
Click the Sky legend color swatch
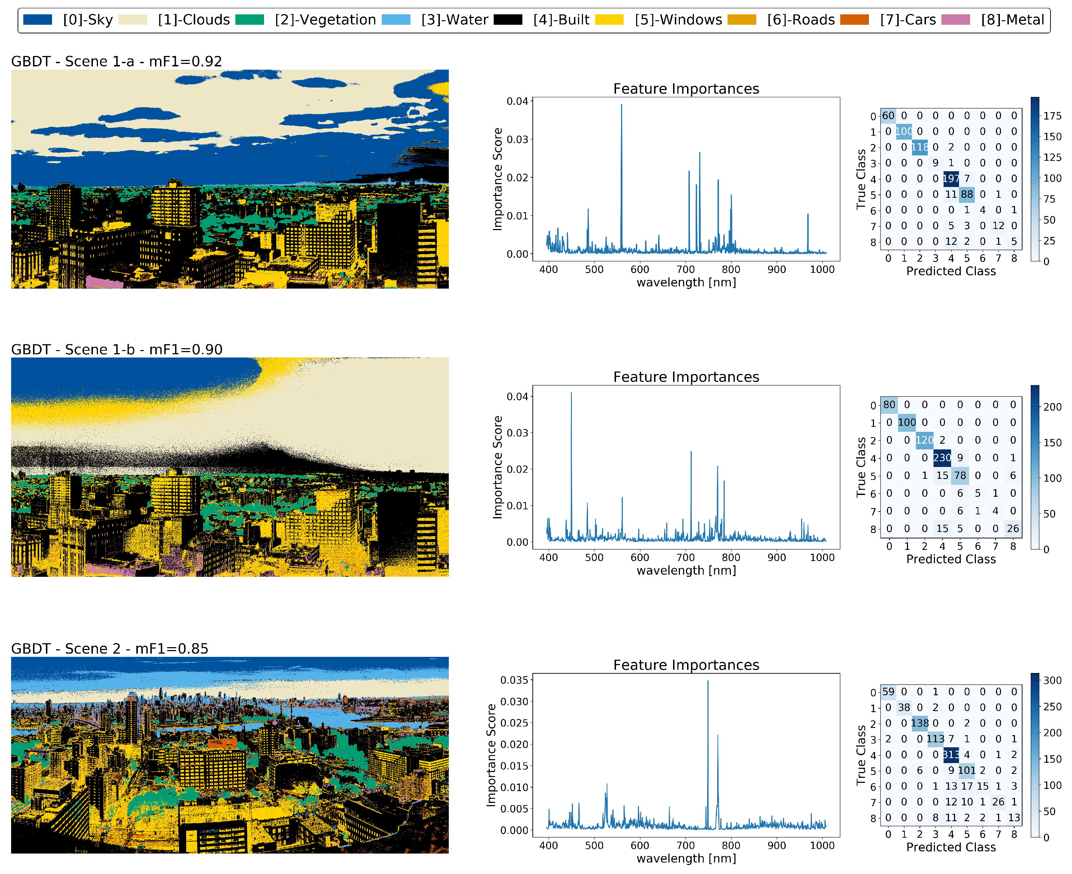38,20
